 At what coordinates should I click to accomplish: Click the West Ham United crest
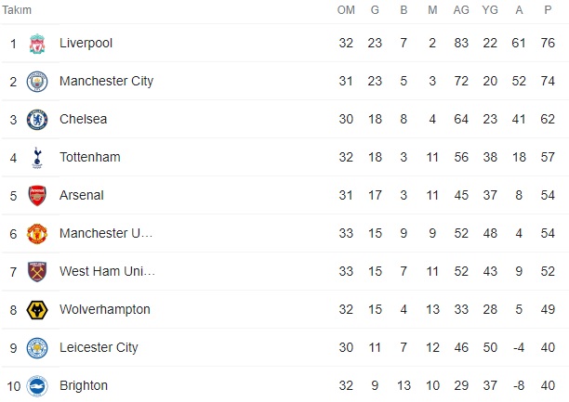[36, 272]
